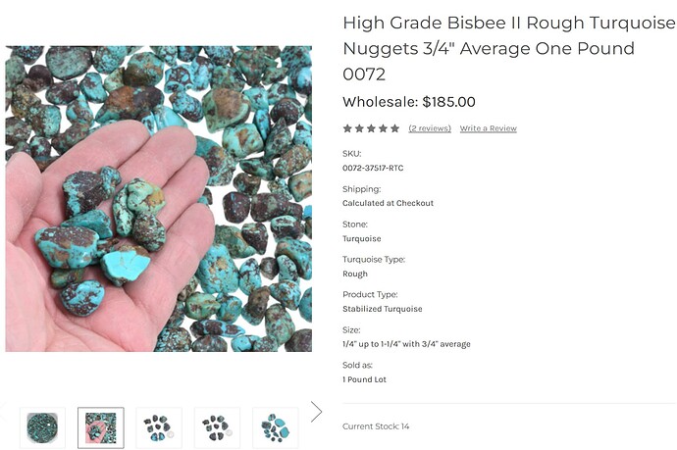Click the fifth rating star
677x450 pixels.
point(394,128)
